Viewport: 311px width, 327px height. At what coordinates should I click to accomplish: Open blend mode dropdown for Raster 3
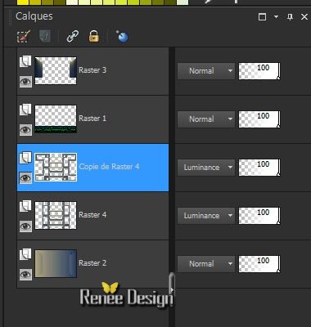(x=206, y=71)
